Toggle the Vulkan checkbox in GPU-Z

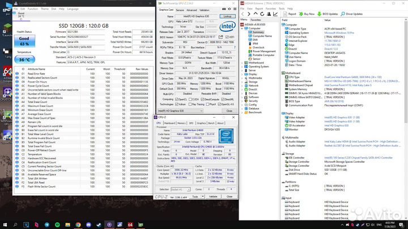click(x=177, y=105)
